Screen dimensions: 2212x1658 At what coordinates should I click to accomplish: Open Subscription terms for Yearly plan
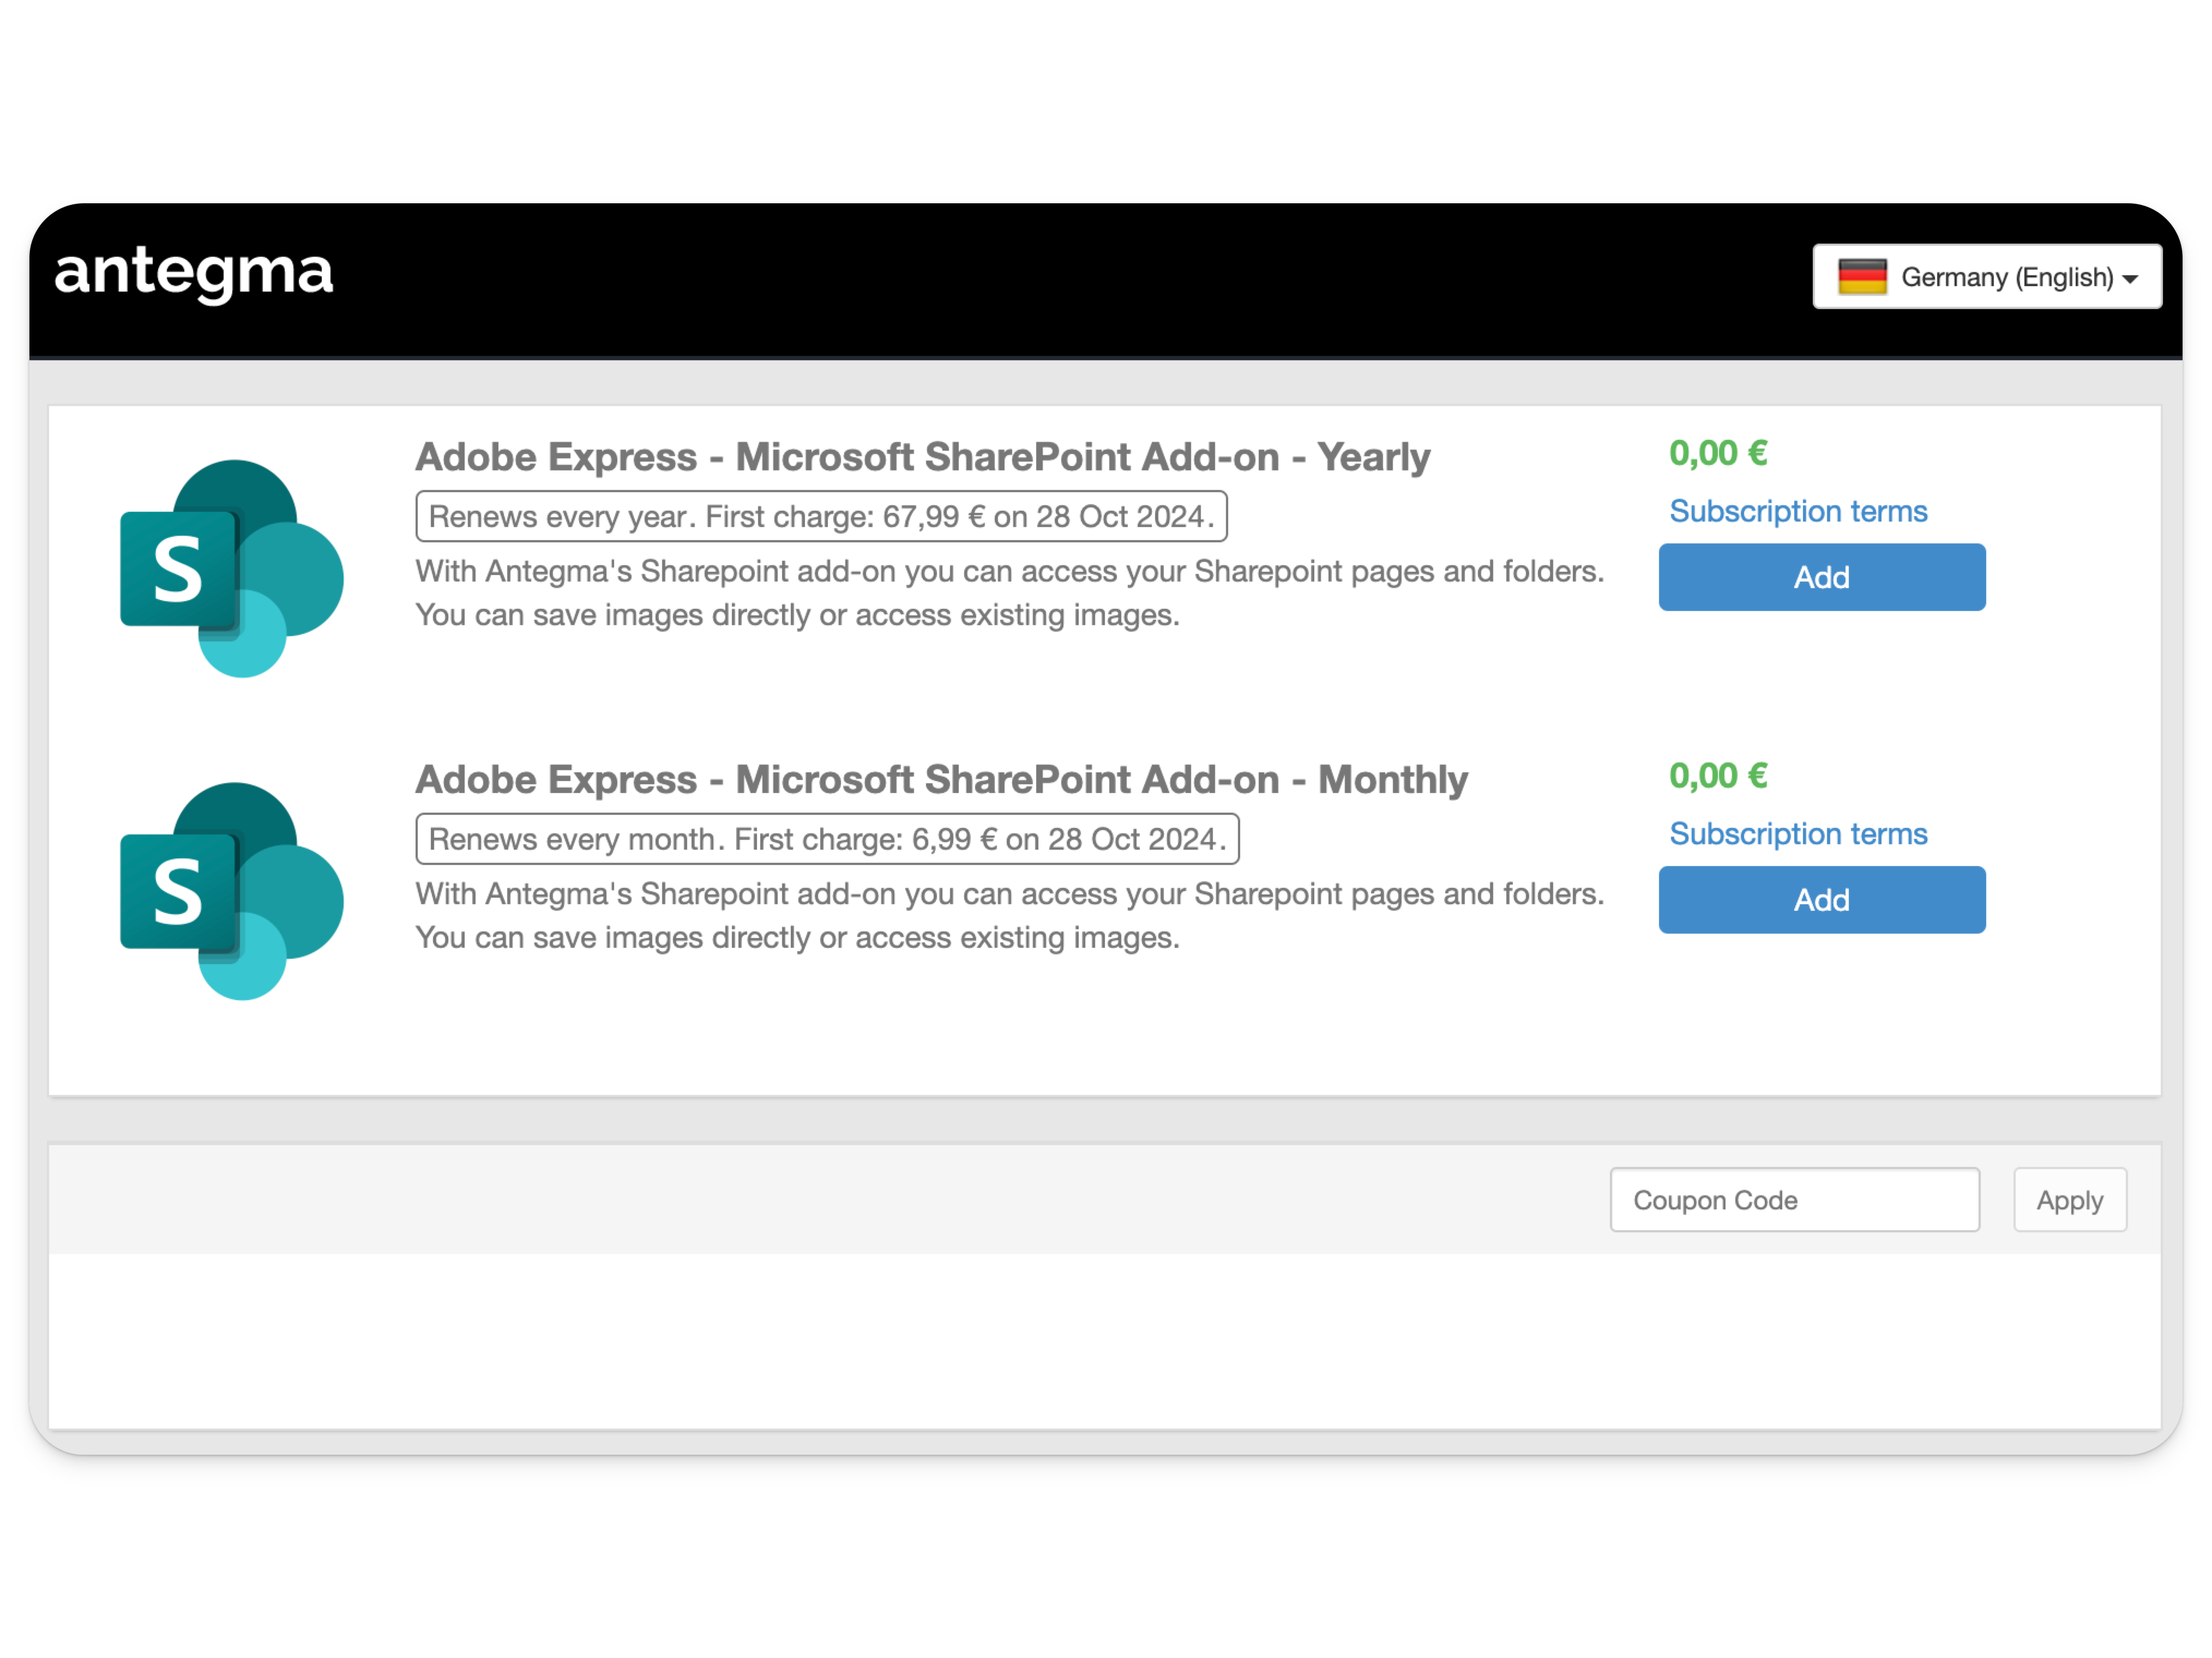pyautogui.click(x=1798, y=511)
